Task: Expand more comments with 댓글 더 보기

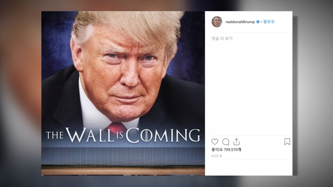Action: tap(222, 39)
